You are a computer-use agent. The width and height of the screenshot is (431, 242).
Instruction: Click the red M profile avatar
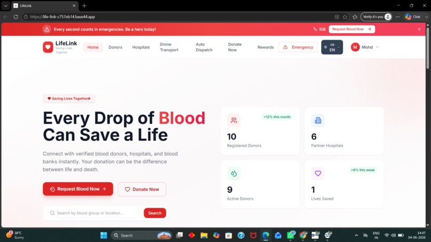pos(355,47)
